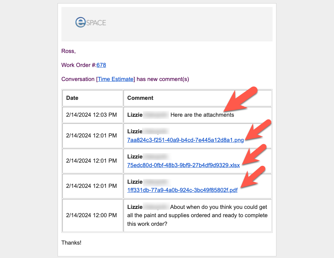334x258 pixels.
Task: Select the 'Here are the attachments' comment
Action: [202, 115]
